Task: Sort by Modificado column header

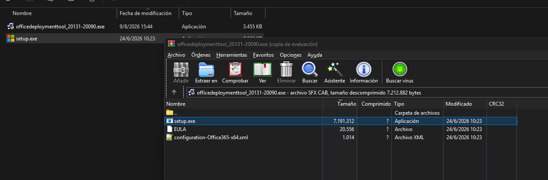Action: tap(465, 104)
